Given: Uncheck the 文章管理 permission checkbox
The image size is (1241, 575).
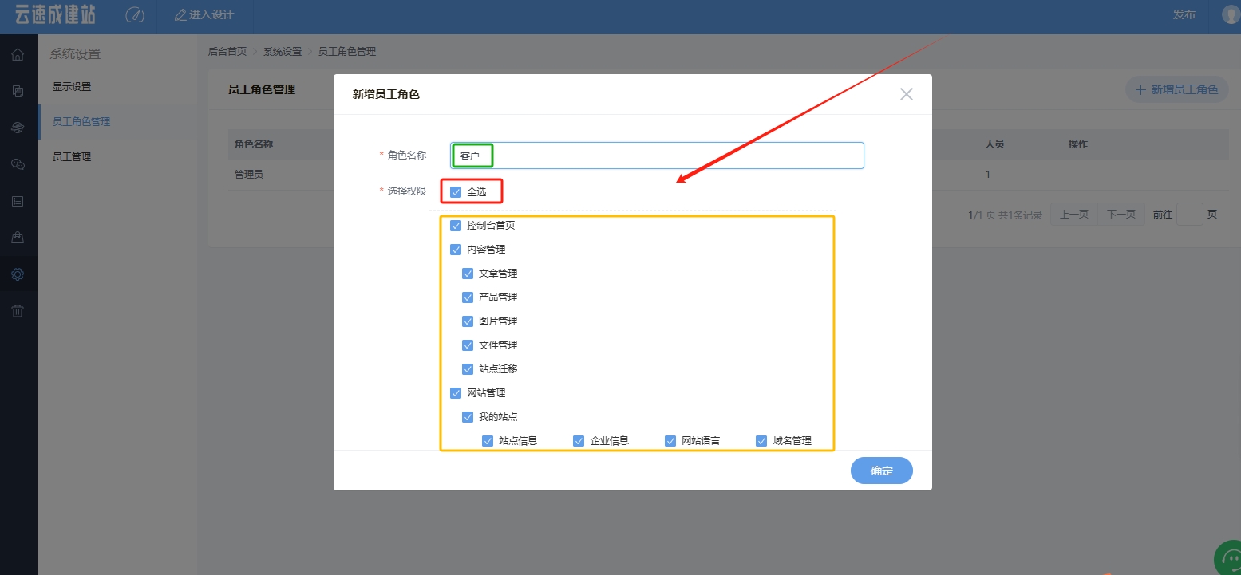Looking at the screenshot, I should pyautogui.click(x=468, y=274).
